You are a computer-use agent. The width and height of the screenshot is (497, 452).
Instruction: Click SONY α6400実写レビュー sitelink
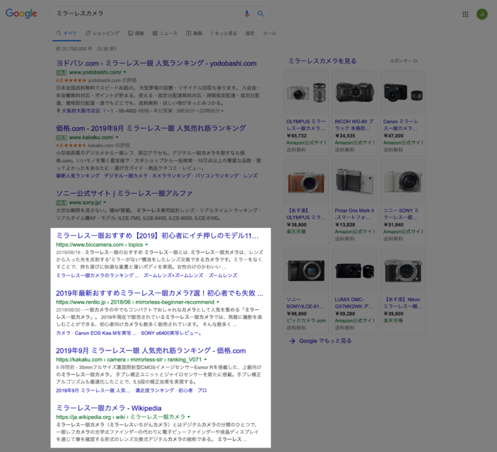coord(171,333)
